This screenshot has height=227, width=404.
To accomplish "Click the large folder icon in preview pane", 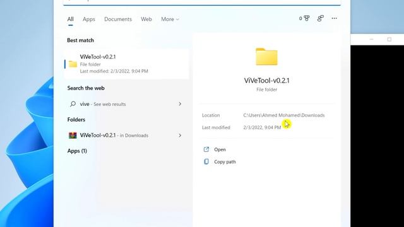I will 266,57.
